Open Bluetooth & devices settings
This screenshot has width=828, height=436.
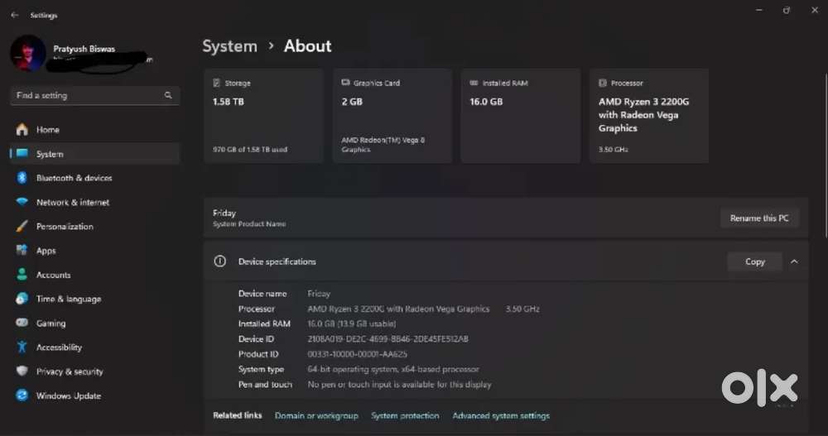tap(74, 178)
